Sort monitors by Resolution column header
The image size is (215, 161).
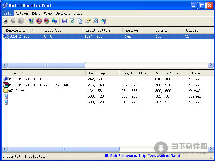pos(22,30)
